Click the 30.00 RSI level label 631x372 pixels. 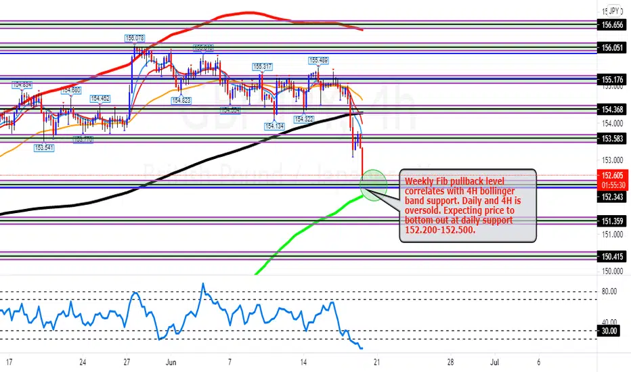(x=609, y=331)
